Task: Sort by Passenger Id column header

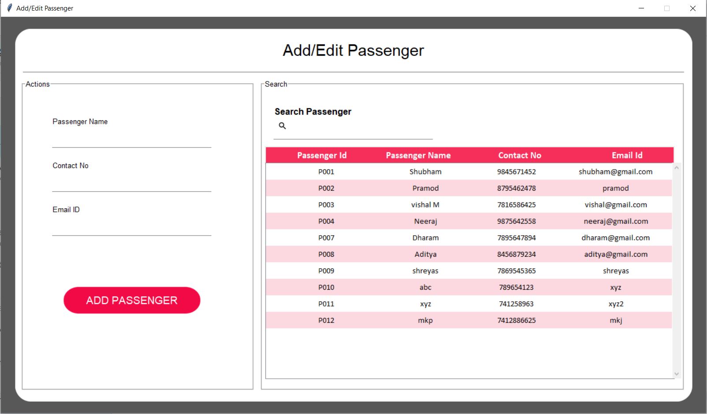Action: pos(322,155)
